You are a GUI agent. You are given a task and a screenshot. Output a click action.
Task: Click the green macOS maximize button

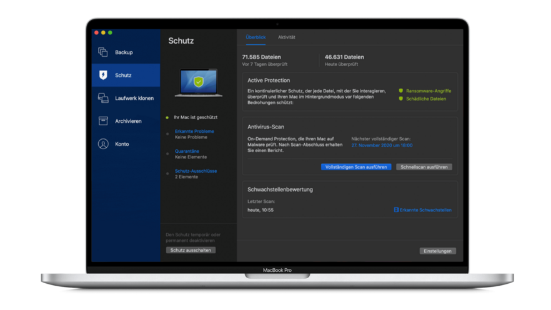click(111, 32)
